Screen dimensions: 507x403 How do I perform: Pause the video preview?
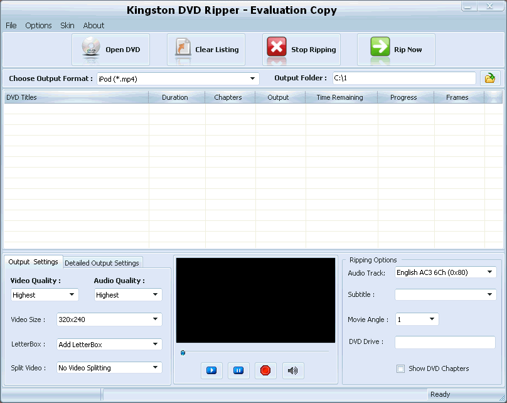pyautogui.click(x=238, y=370)
